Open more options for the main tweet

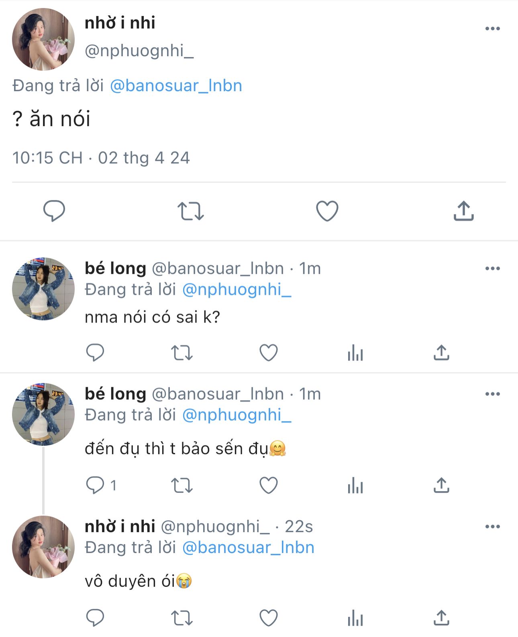pyautogui.click(x=492, y=29)
